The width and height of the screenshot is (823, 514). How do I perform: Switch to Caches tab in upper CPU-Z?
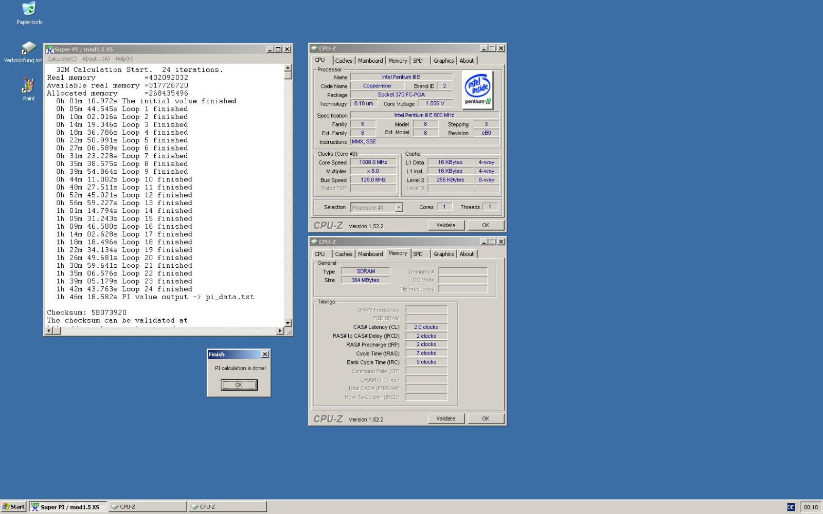tap(344, 61)
